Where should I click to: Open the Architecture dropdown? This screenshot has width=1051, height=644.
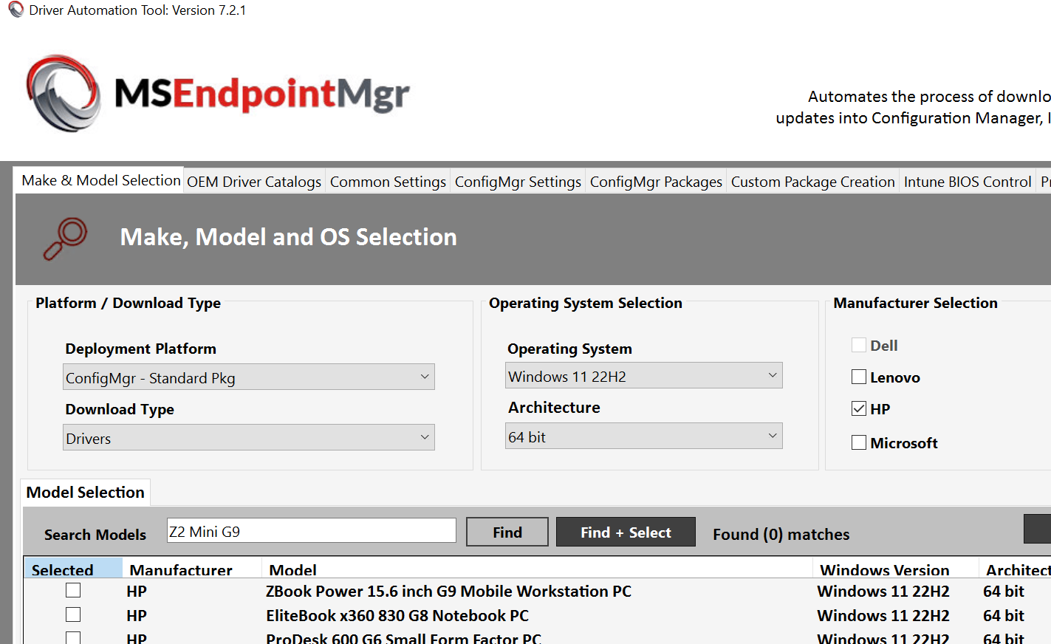[x=643, y=436]
